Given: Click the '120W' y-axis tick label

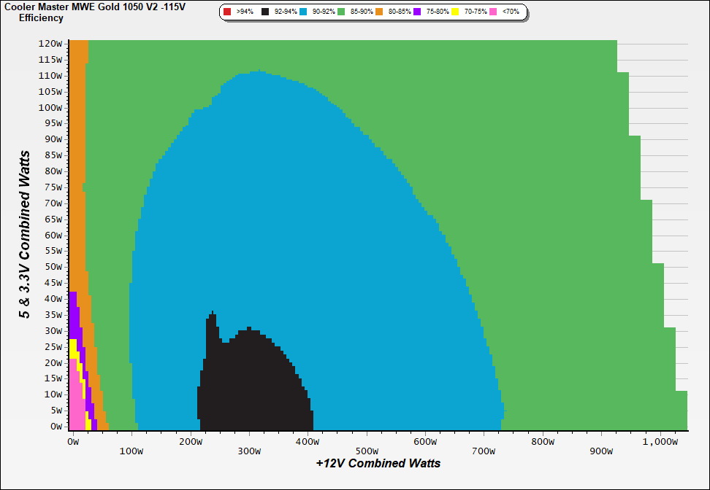Looking at the screenshot, I should tap(52, 43).
